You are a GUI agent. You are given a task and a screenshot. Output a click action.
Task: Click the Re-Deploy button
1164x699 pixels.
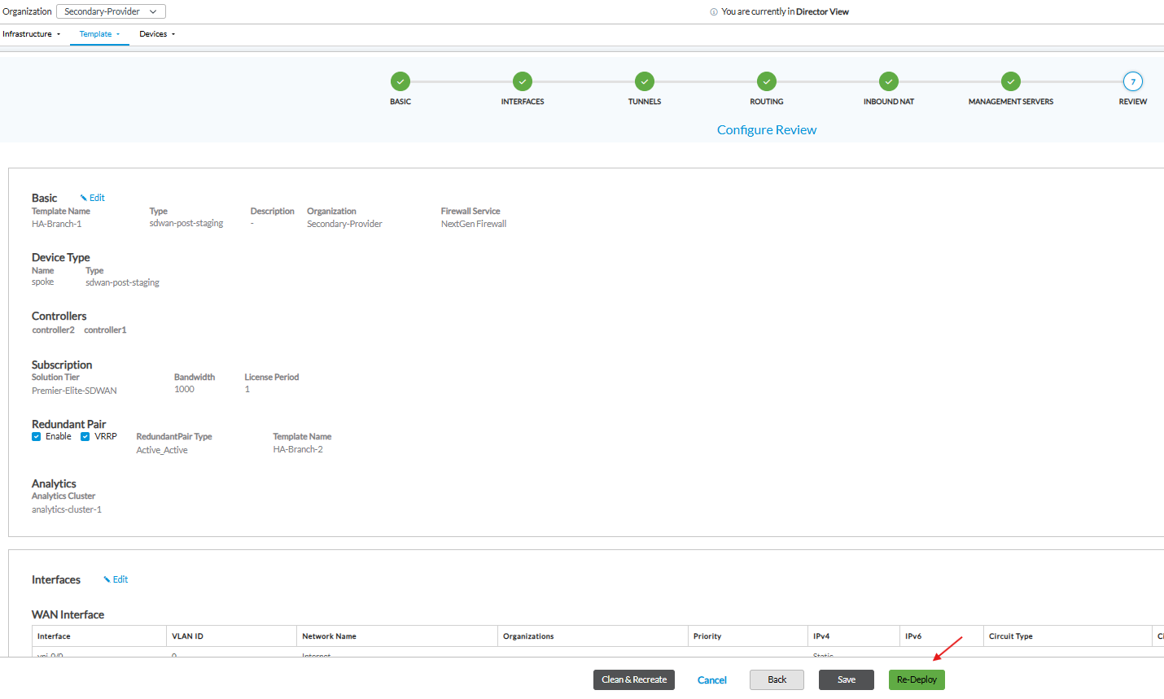click(x=917, y=679)
